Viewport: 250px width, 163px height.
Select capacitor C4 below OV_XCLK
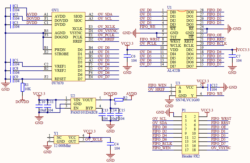point(110,144)
